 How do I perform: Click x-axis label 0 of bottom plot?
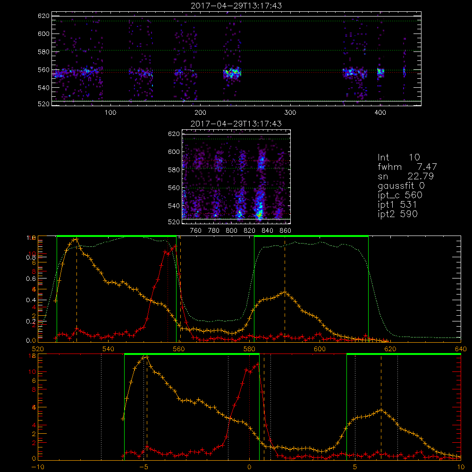249,467
